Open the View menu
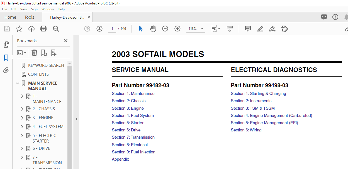The height and width of the screenshot is (169, 348). coord(24,9)
